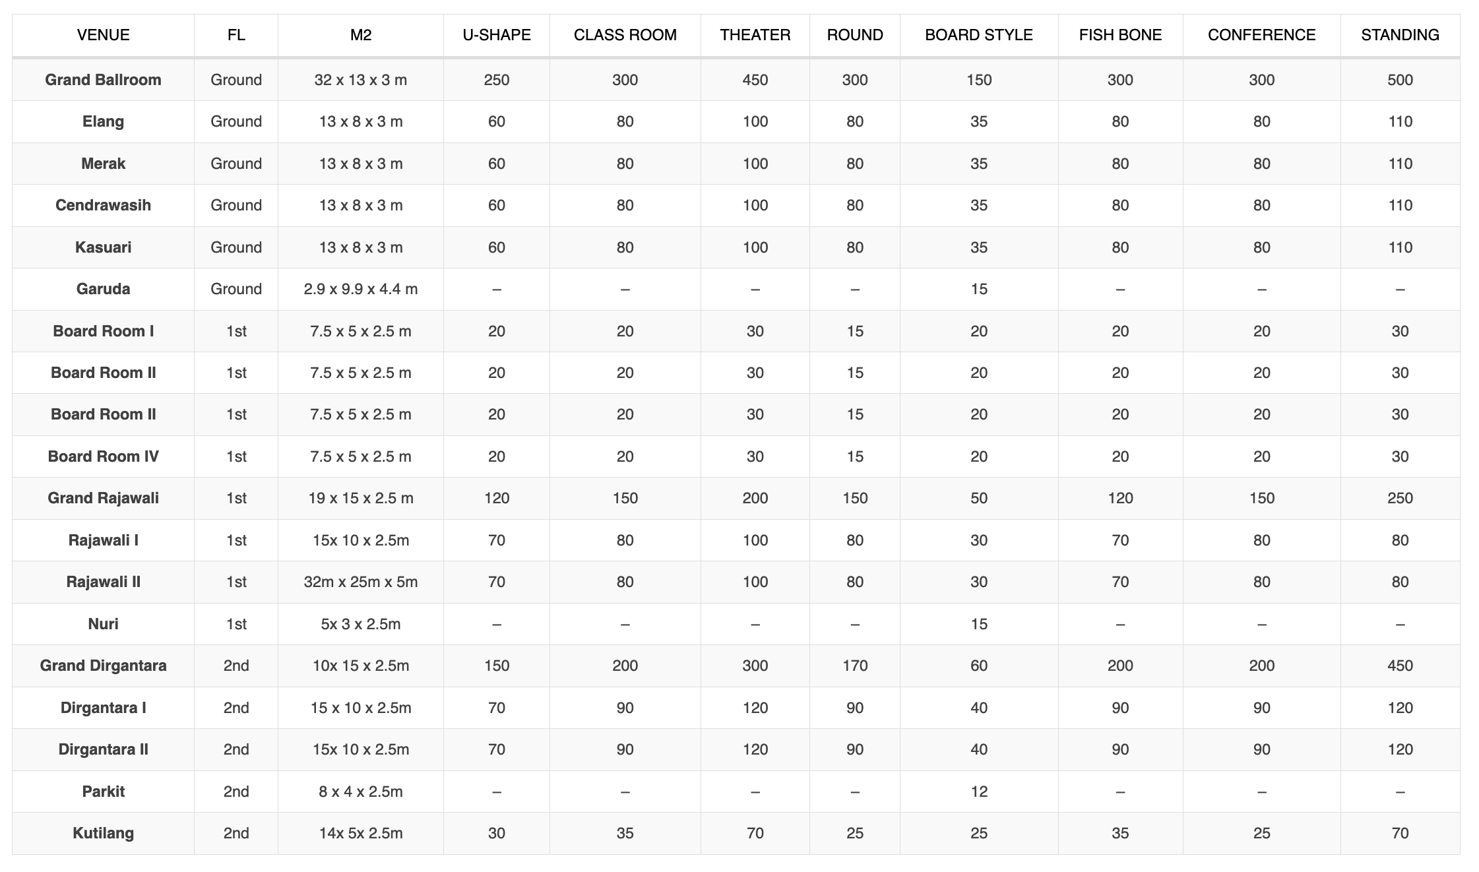Select the Grand Ballroom venue name

103,80
